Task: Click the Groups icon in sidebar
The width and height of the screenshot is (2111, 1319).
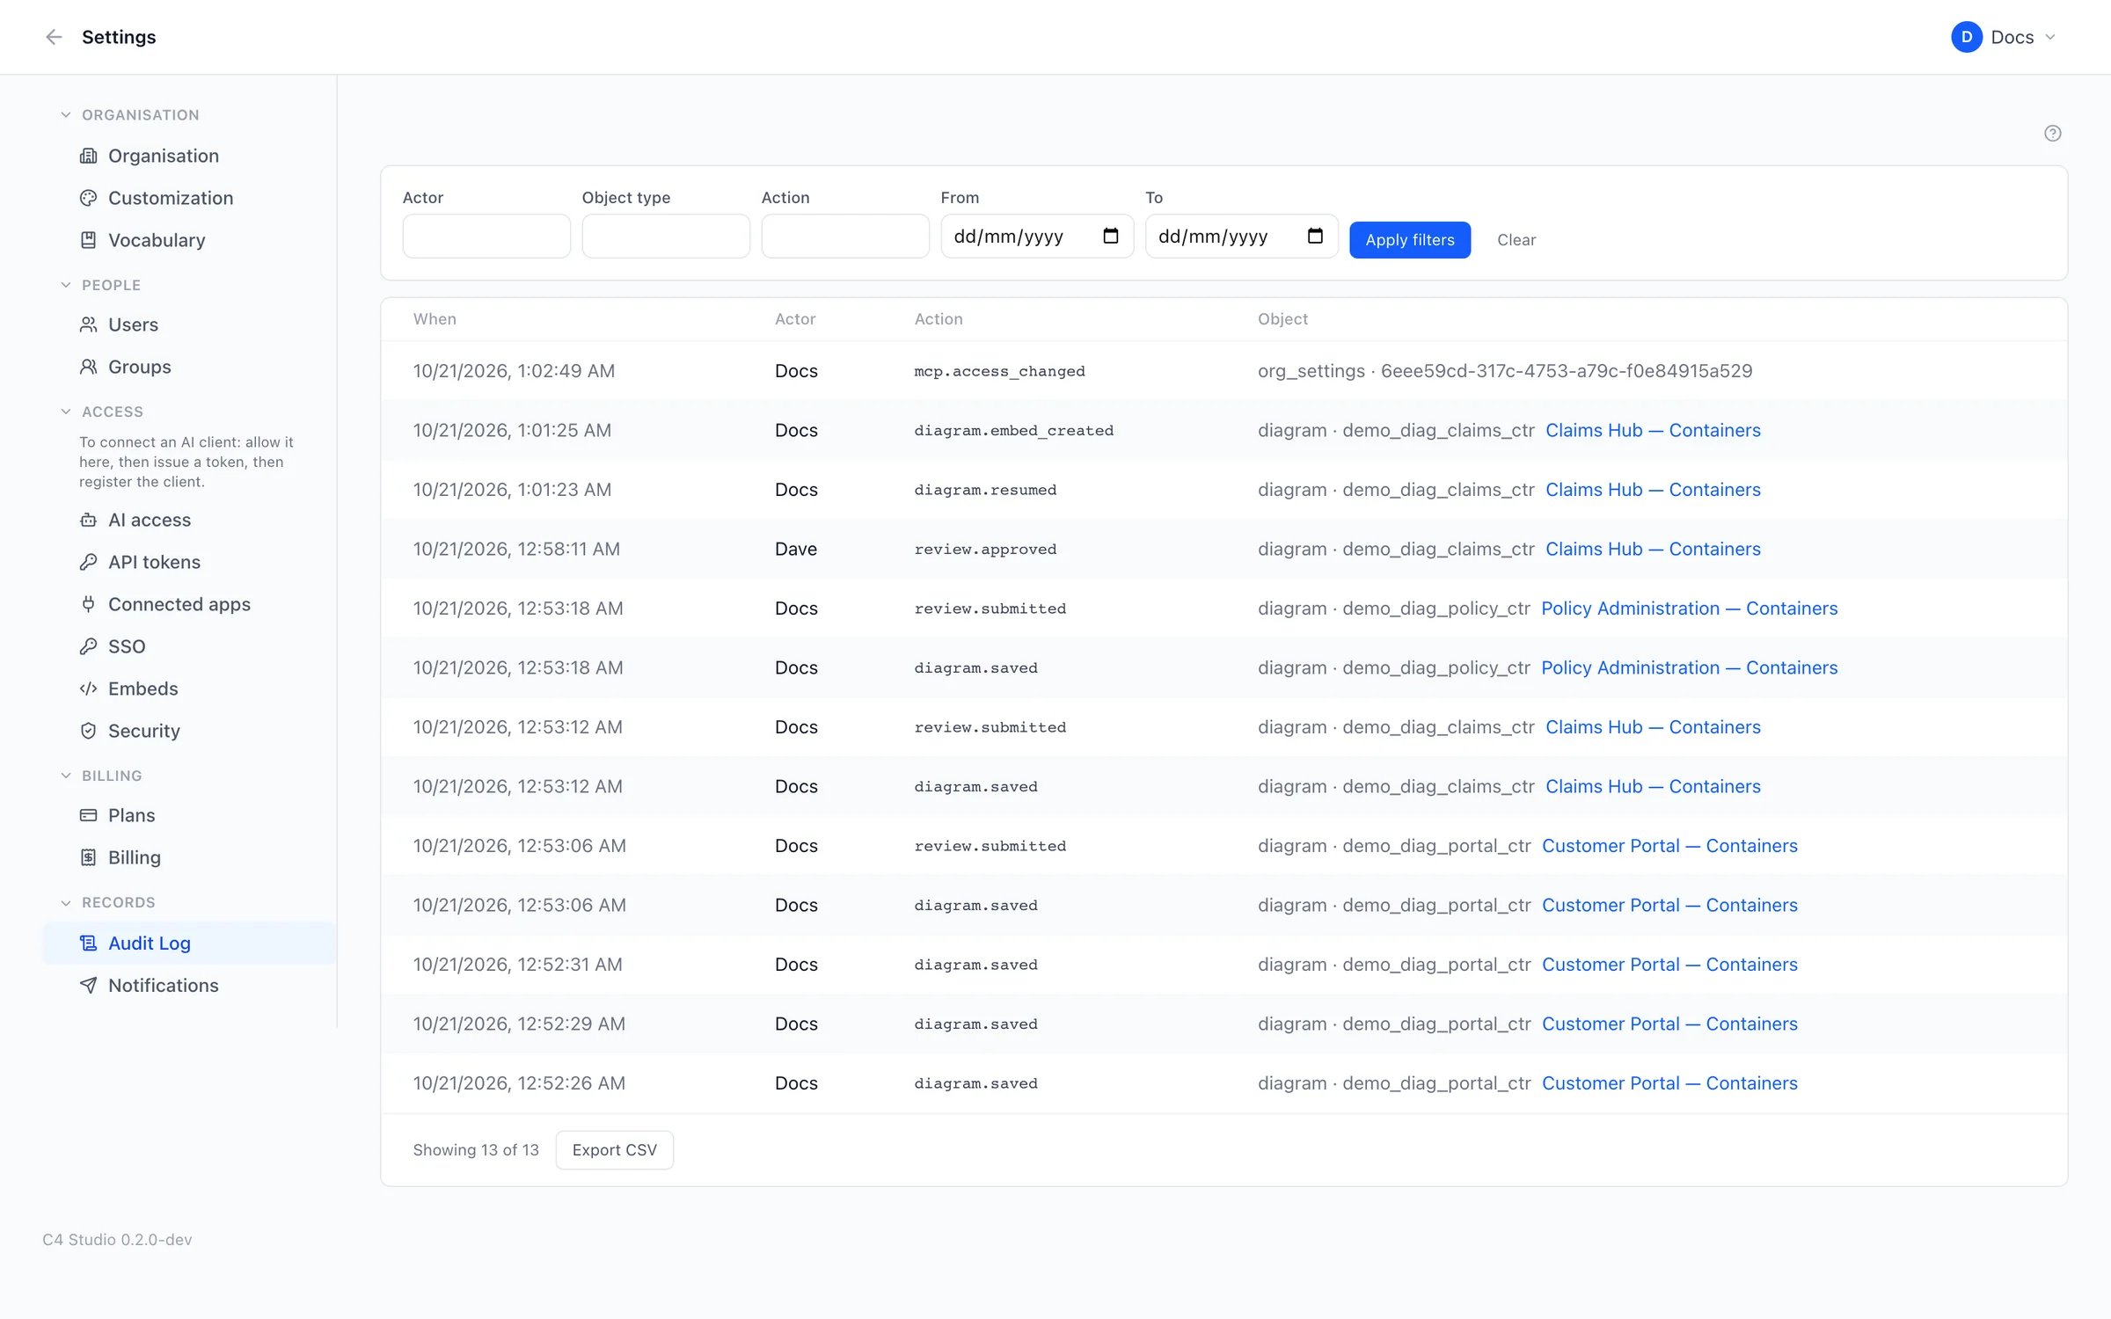Action: 88,367
